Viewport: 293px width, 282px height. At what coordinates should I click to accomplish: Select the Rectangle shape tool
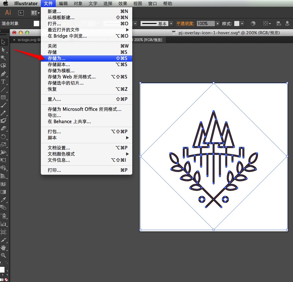pyautogui.click(x=4, y=97)
